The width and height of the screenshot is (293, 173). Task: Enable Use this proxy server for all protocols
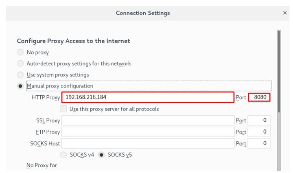click(63, 109)
